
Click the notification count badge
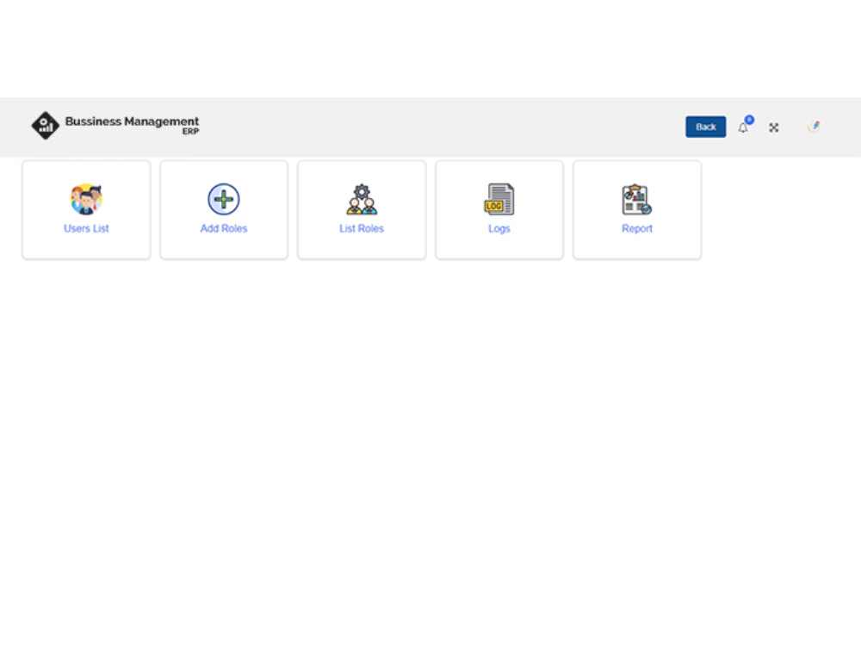click(x=749, y=119)
